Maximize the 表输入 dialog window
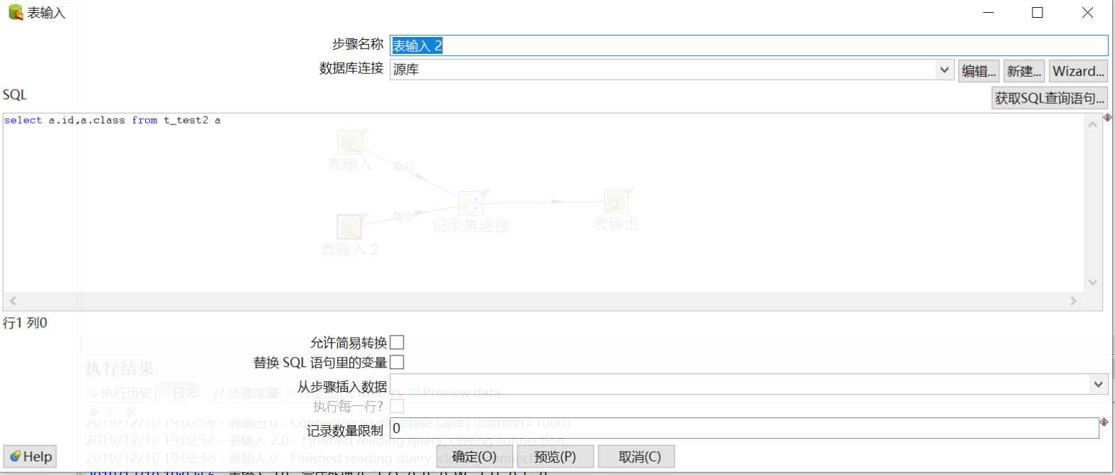Screen dimensions: 1115x475 1037,12
